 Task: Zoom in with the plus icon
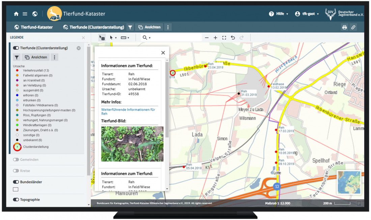coord(216,38)
